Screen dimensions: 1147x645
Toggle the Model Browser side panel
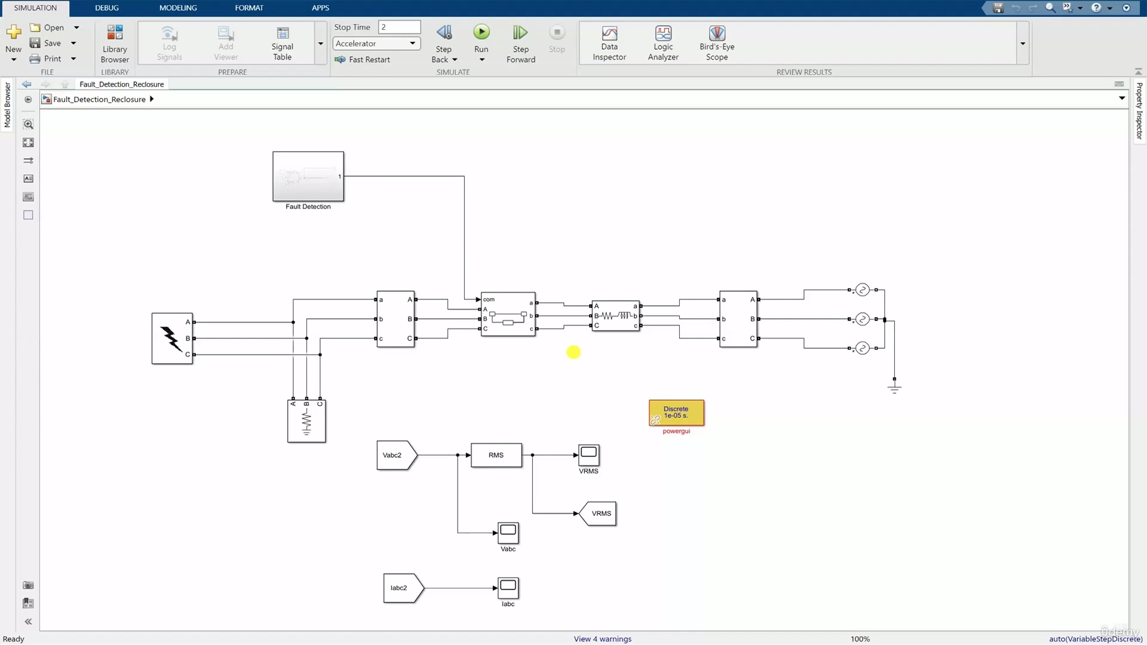tap(7, 105)
